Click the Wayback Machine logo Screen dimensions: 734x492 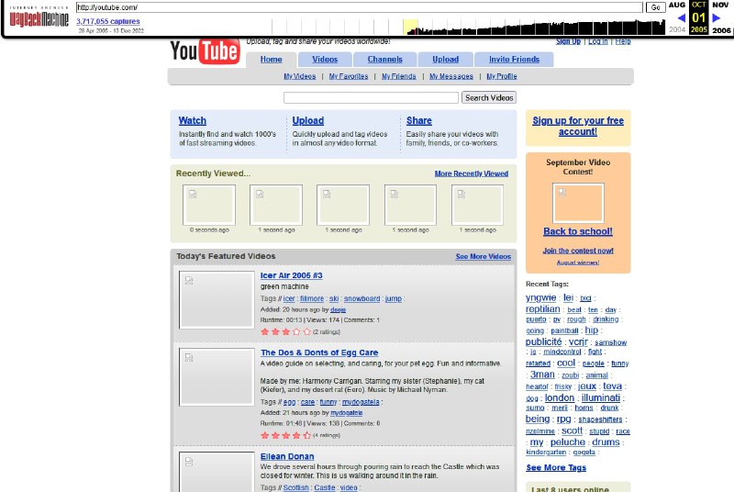tap(38, 17)
